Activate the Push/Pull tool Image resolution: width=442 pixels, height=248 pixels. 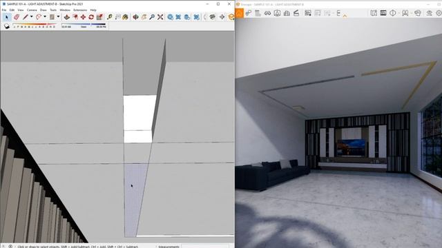coord(67,17)
